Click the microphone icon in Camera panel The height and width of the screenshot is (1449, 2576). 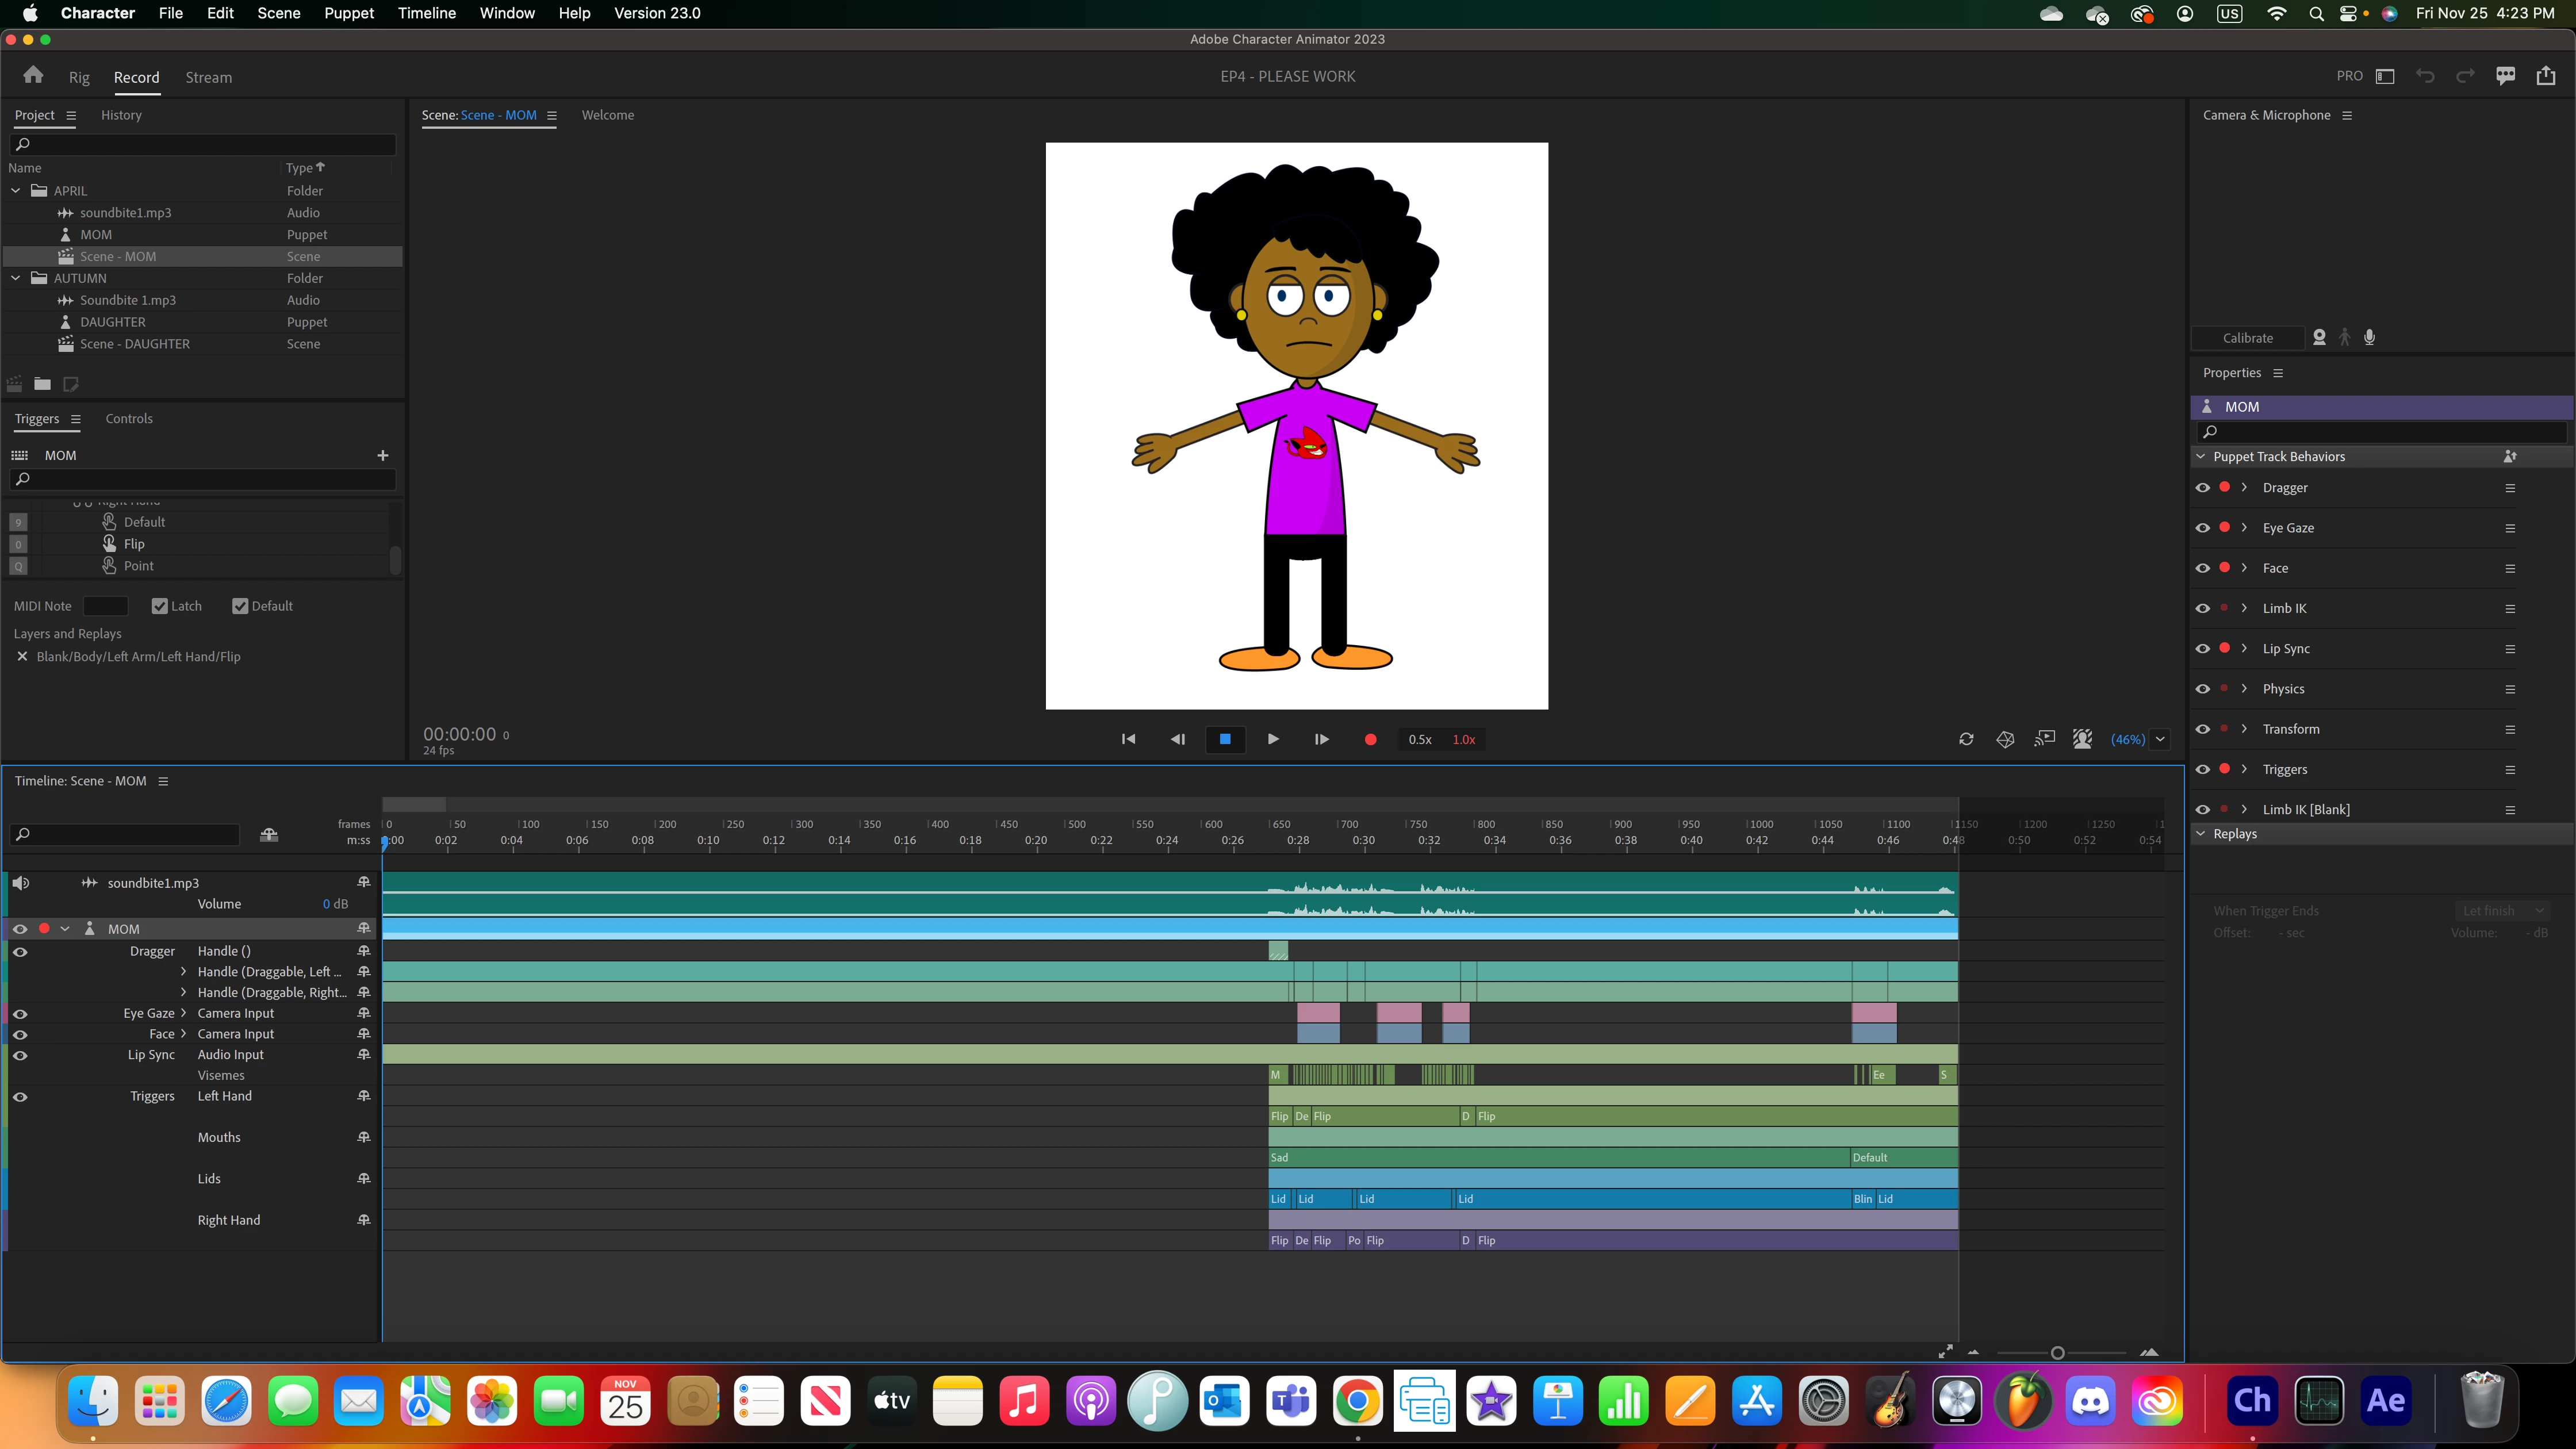[2369, 338]
